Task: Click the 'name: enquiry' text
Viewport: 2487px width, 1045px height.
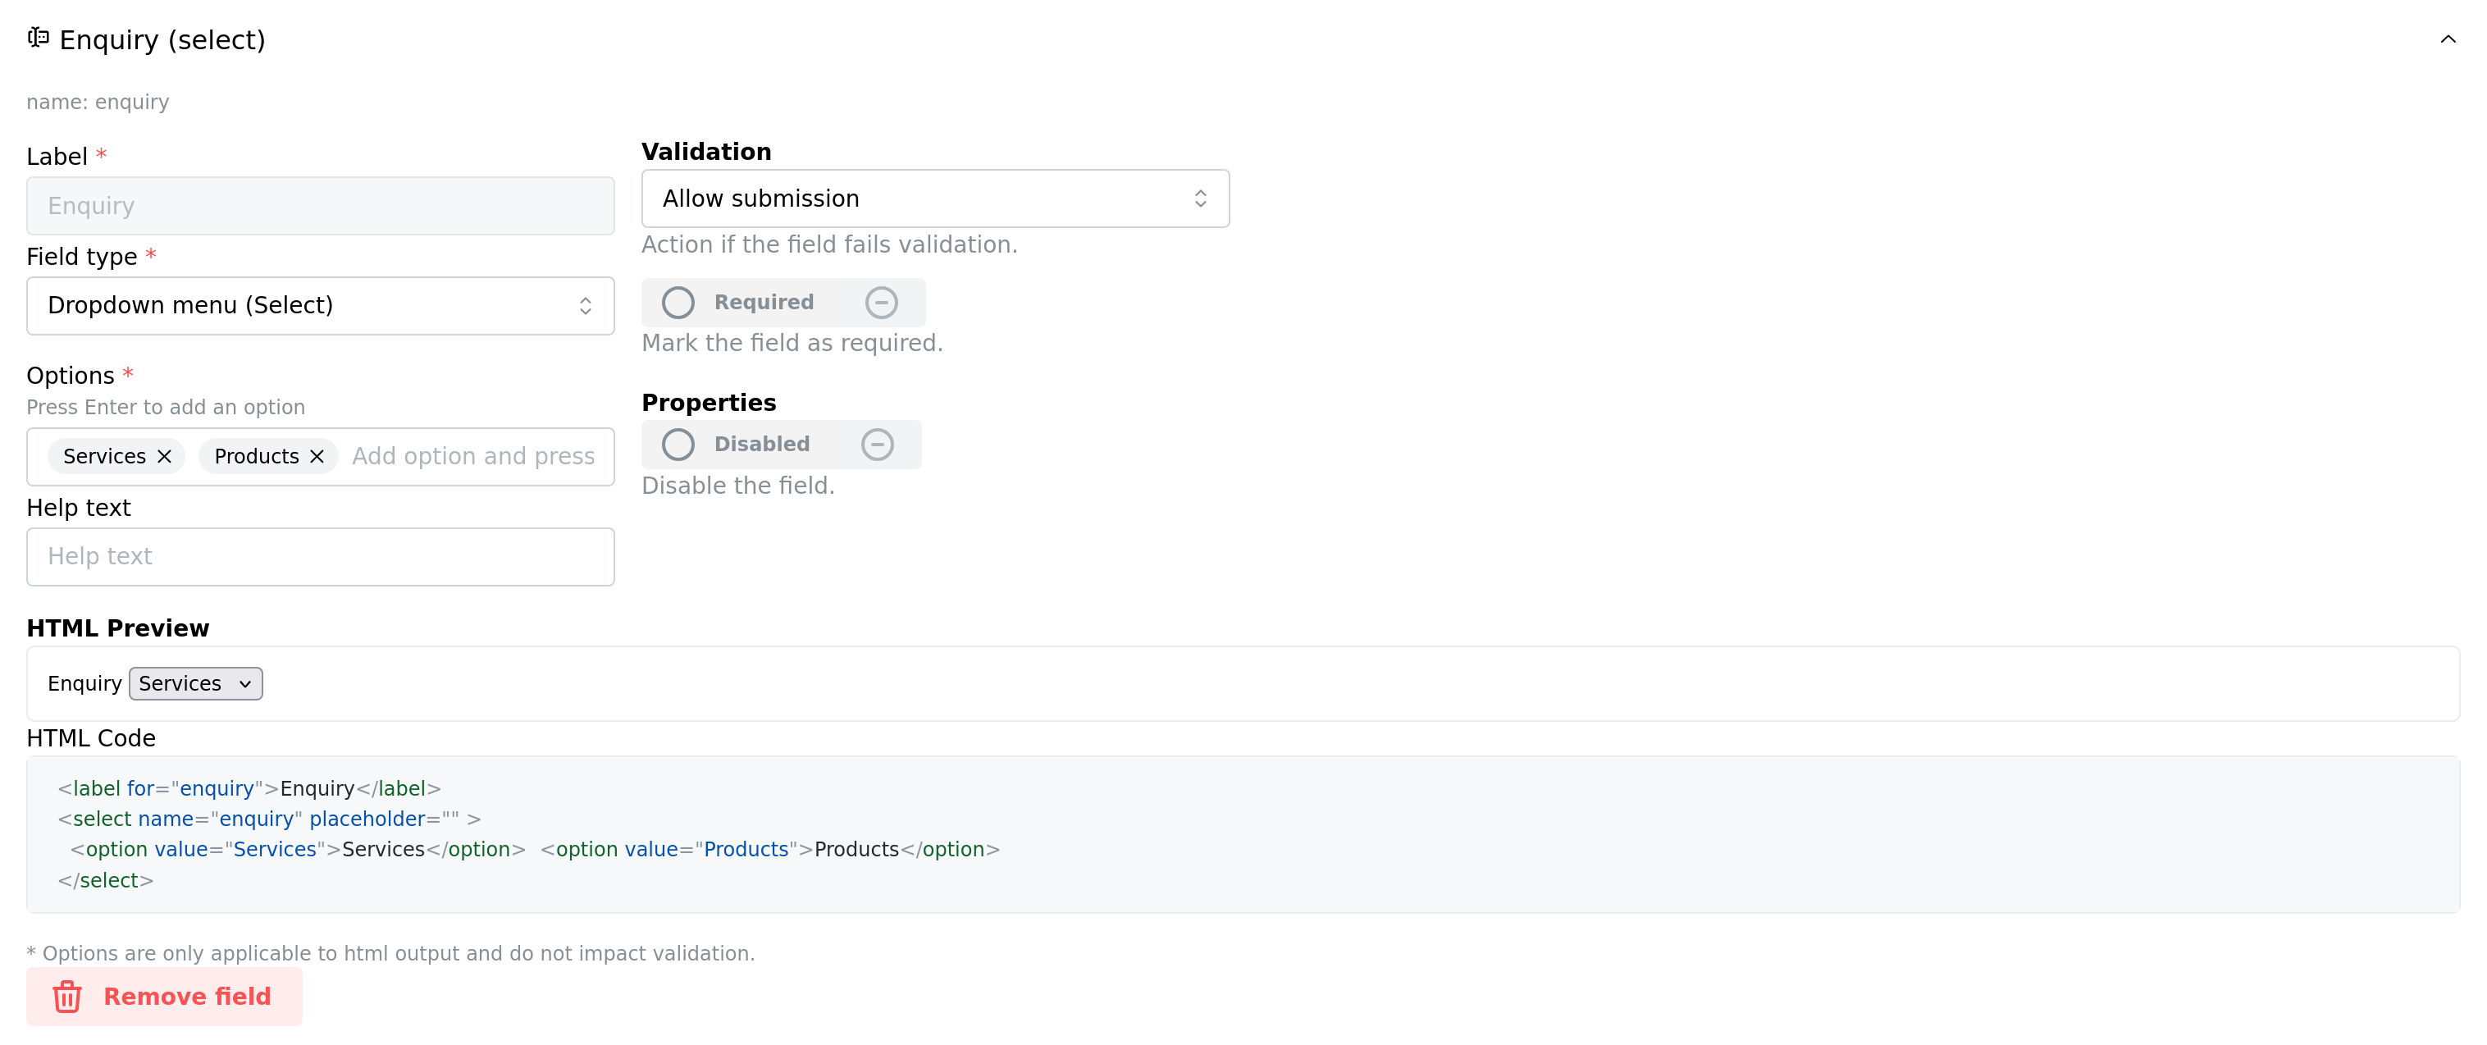Action: 98,103
